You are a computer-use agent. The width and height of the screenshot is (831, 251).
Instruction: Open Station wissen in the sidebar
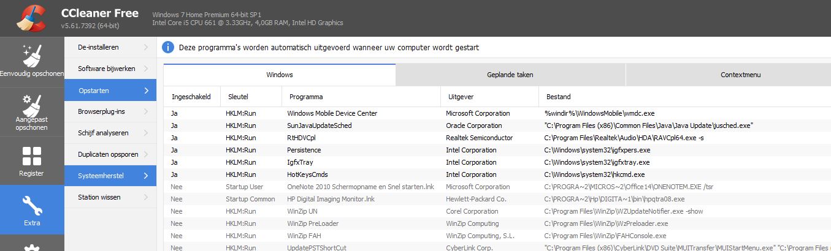(99, 197)
